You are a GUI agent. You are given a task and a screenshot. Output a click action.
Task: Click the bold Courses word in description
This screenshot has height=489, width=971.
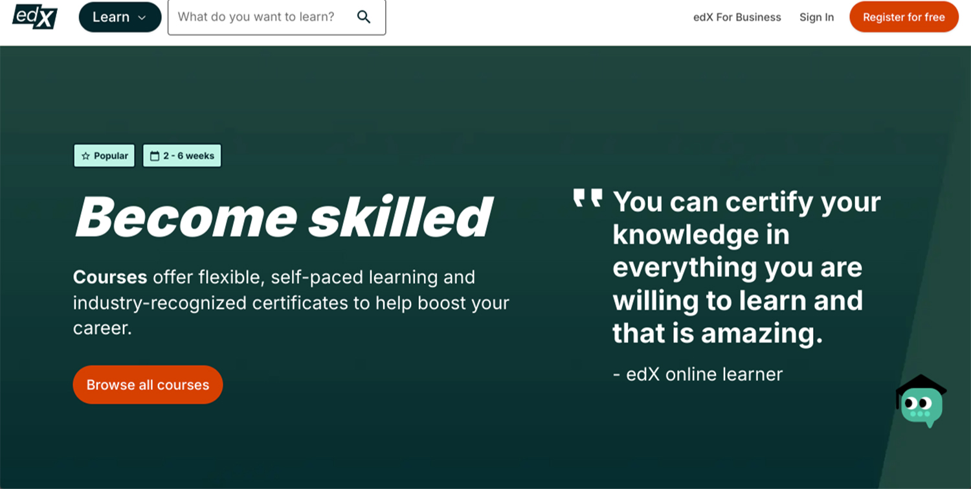pyautogui.click(x=110, y=277)
